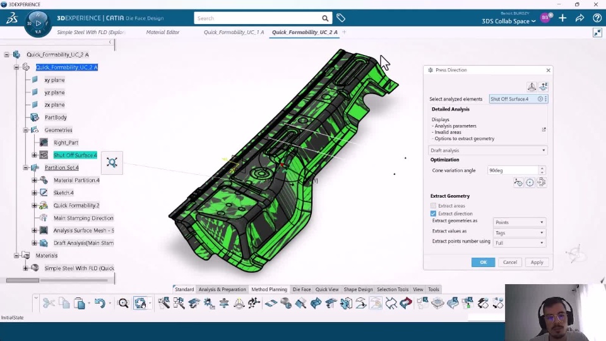
Task: Open the Die Face toolbar tab
Action: (x=302, y=289)
